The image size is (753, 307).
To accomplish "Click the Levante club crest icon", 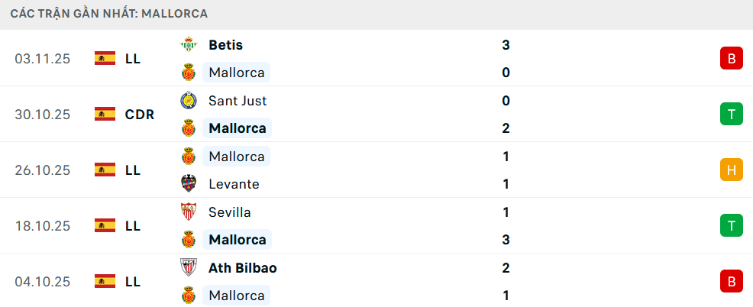I will coord(188,184).
